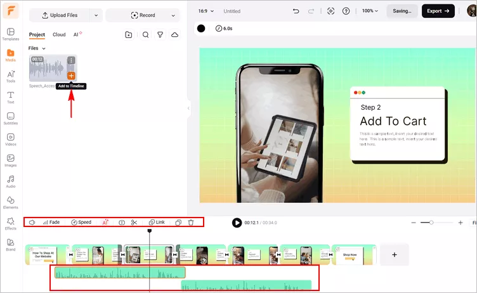Duplicate the selected audio clip
The image size is (477, 293).
pyautogui.click(x=178, y=223)
